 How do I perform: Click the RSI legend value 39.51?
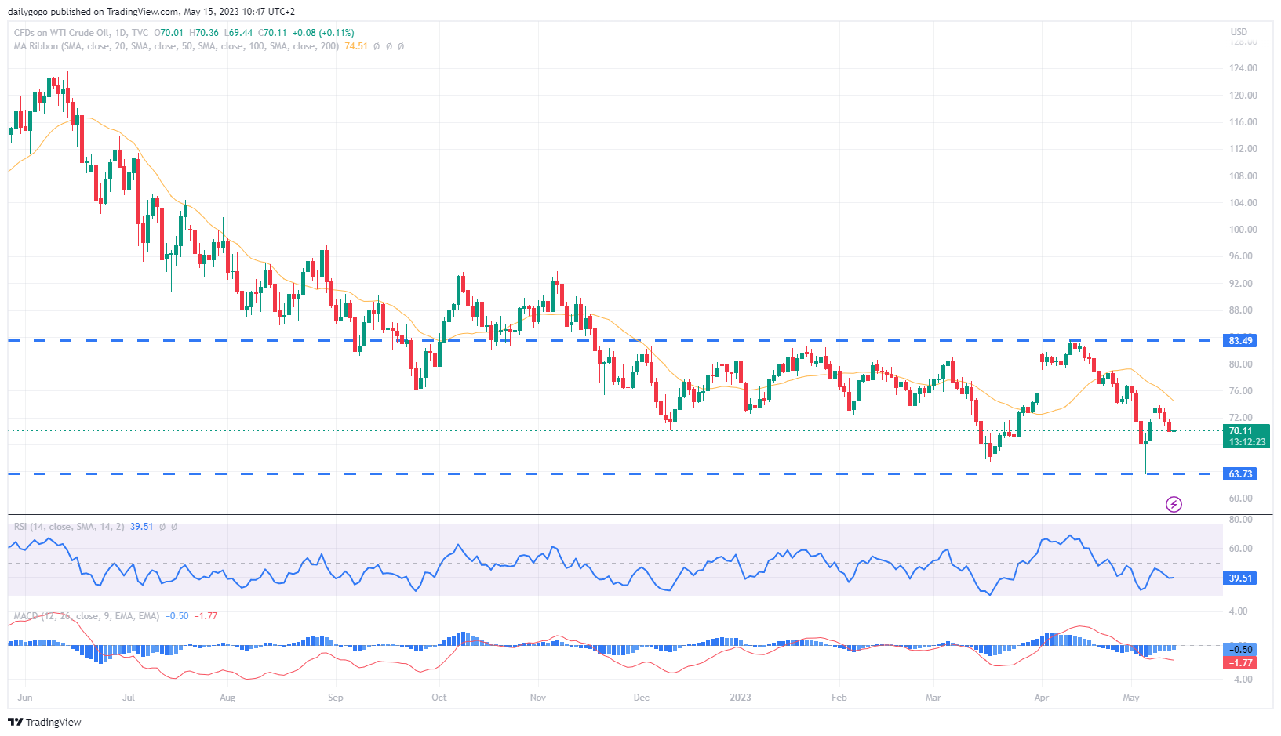[x=141, y=527]
